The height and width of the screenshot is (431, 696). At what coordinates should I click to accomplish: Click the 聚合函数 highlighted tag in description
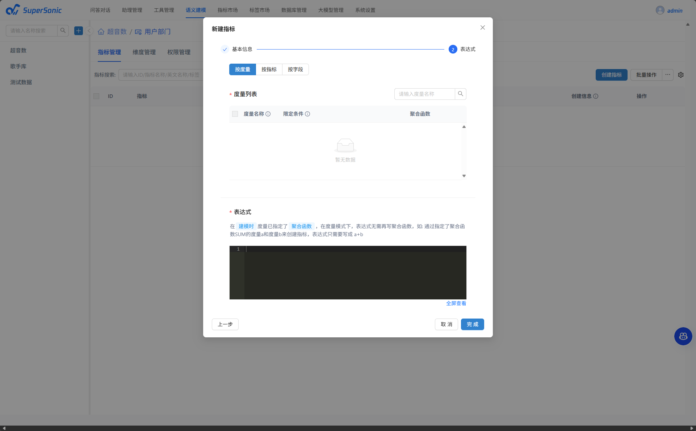click(302, 226)
